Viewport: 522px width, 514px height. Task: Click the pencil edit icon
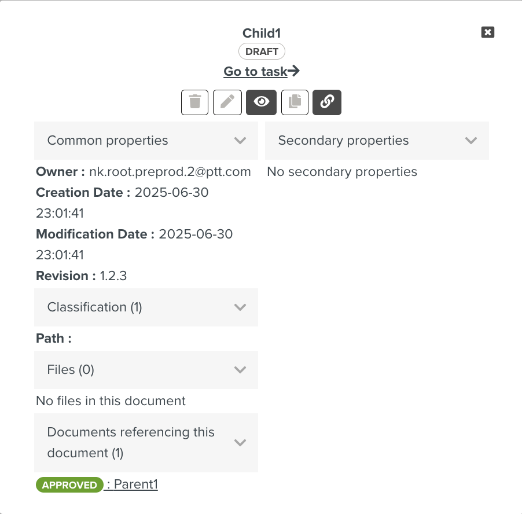click(x=227, y=102)
